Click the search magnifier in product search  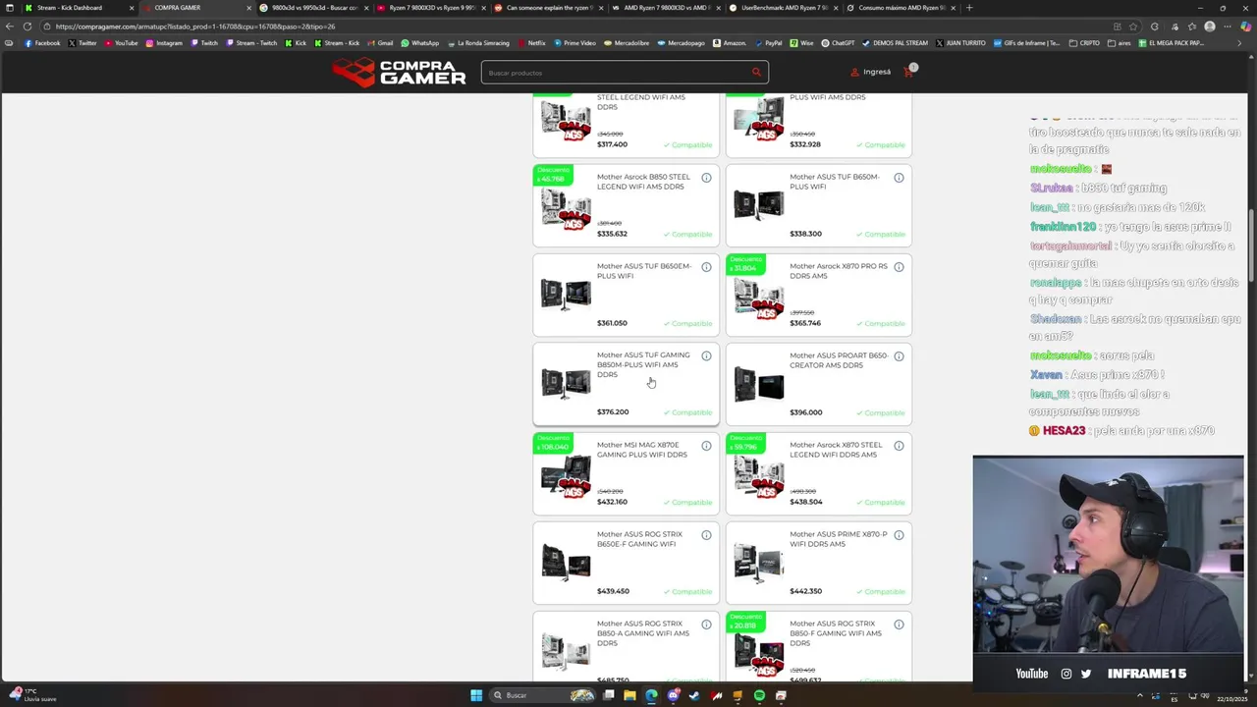[756, 72]
